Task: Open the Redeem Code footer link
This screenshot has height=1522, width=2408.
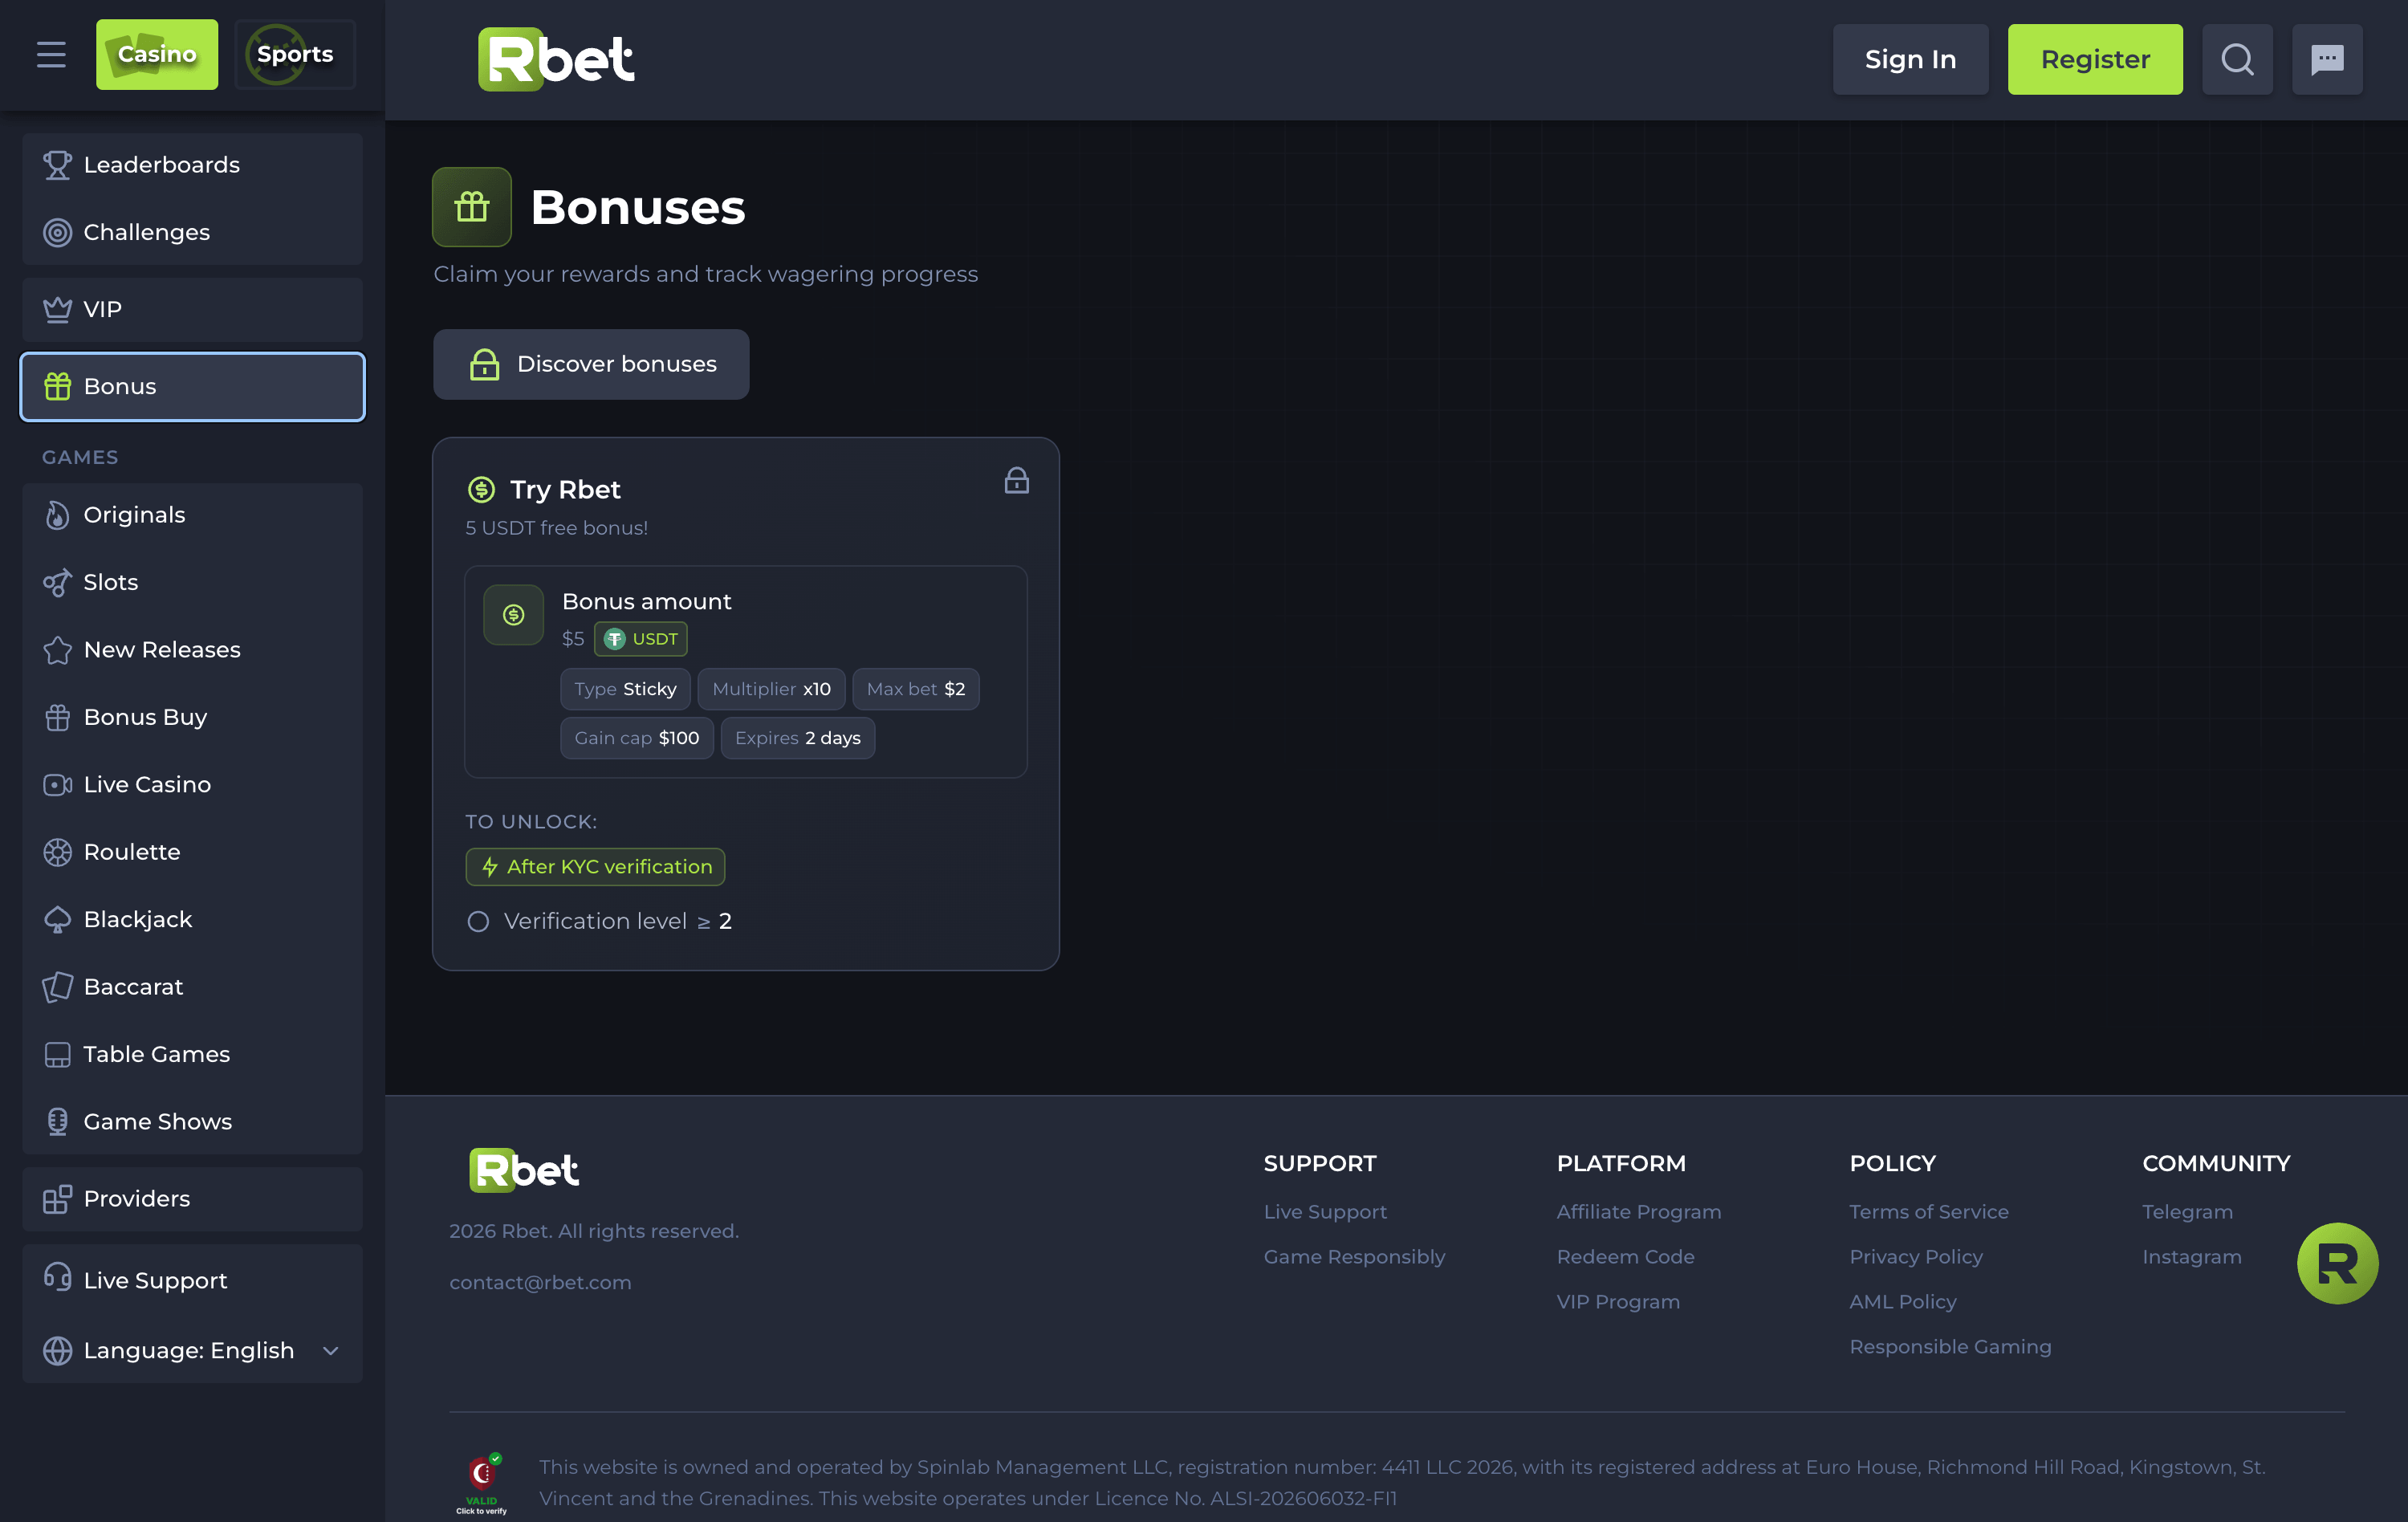Action: (x=1625, y=1257)
